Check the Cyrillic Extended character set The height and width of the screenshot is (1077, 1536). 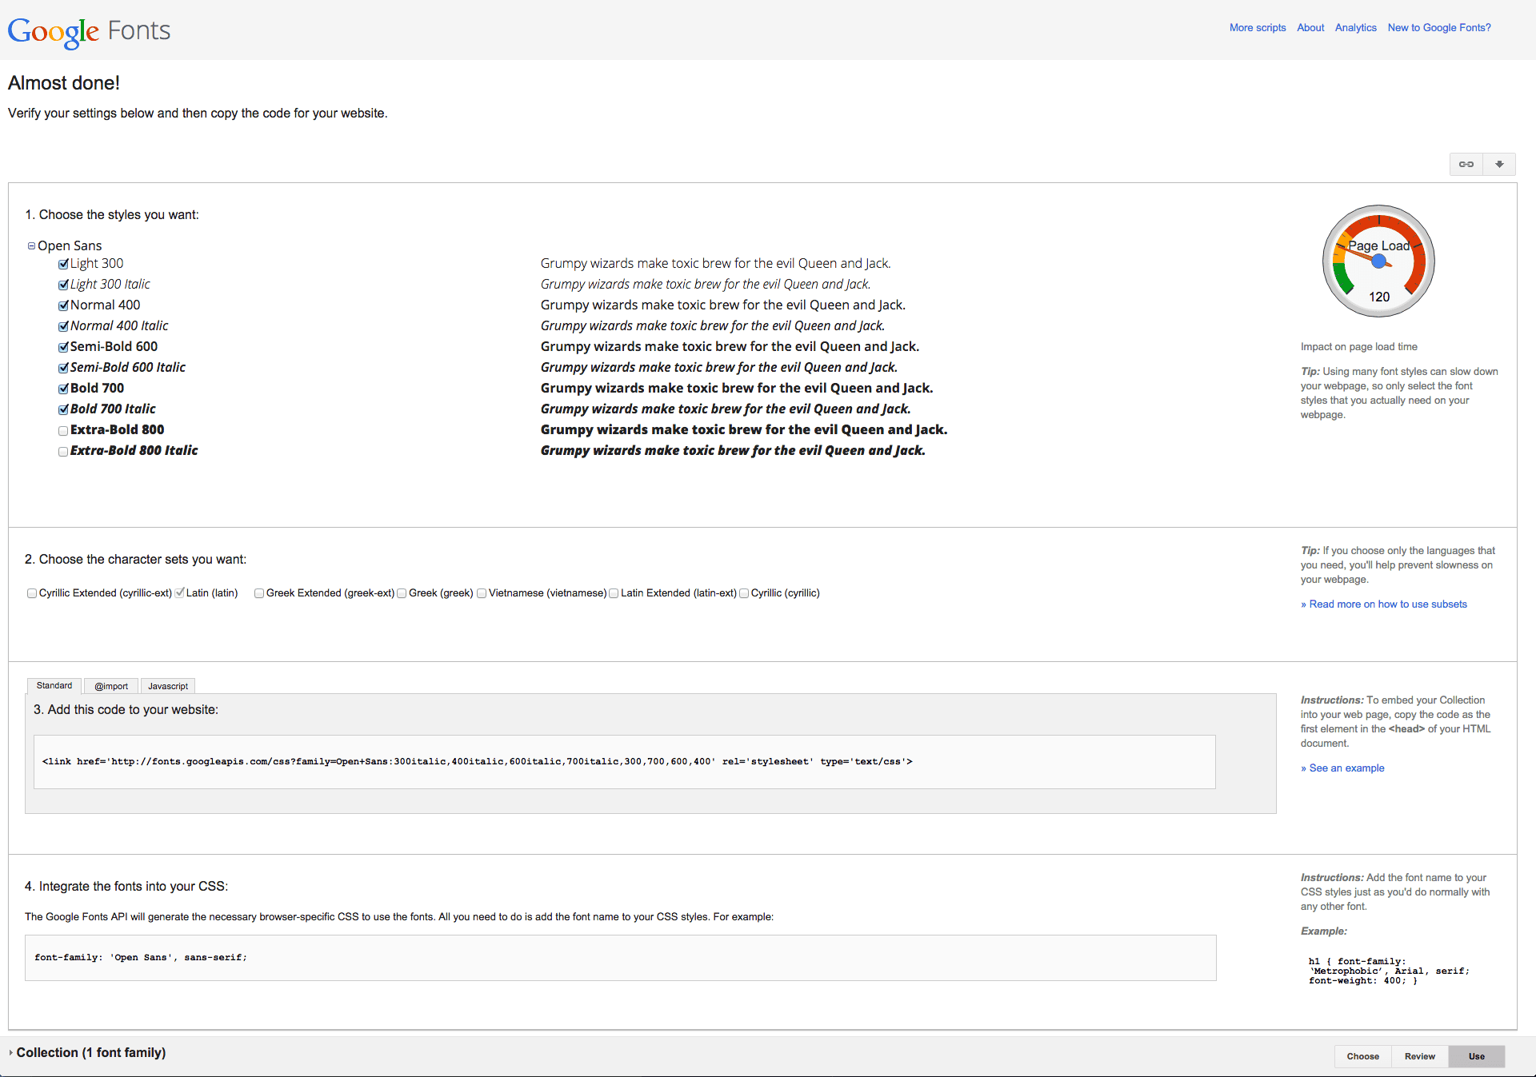pos(32,593)
